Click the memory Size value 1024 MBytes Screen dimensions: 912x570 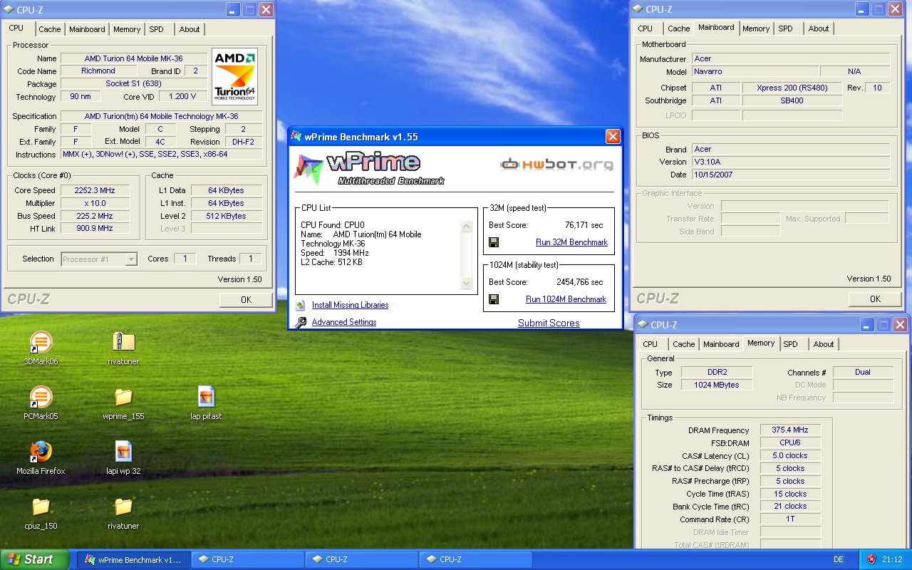717,385
